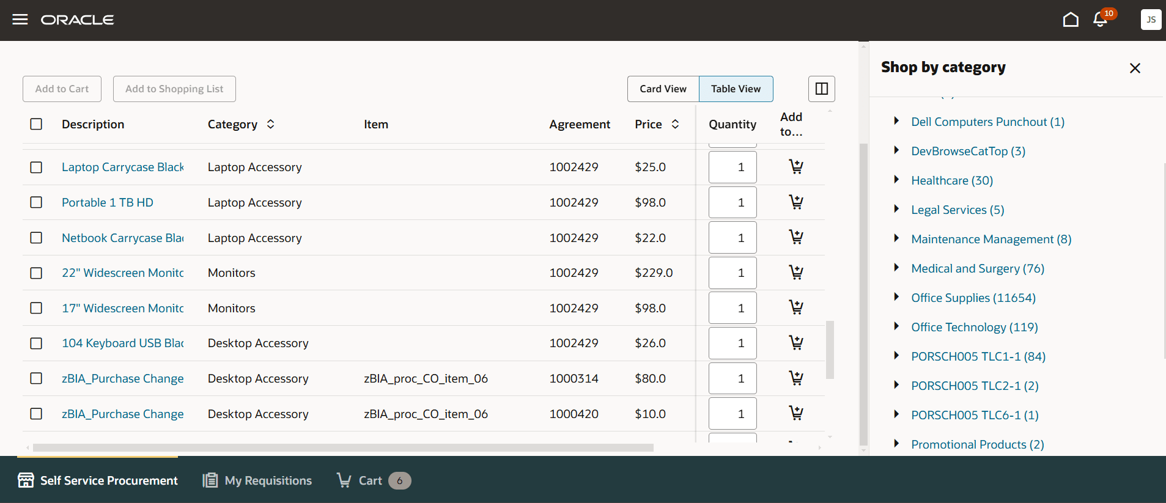Image resolution: width=1166 pixels, height=503 pixels.
Task: Edit quantity for Laptop Carrycase Black
Action: pos(732,167)
